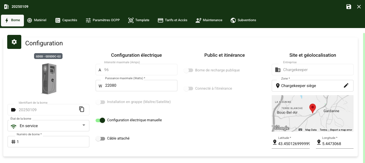Close the dialog with X icon
The image size is (365, 163).
(x=359, y=7)
